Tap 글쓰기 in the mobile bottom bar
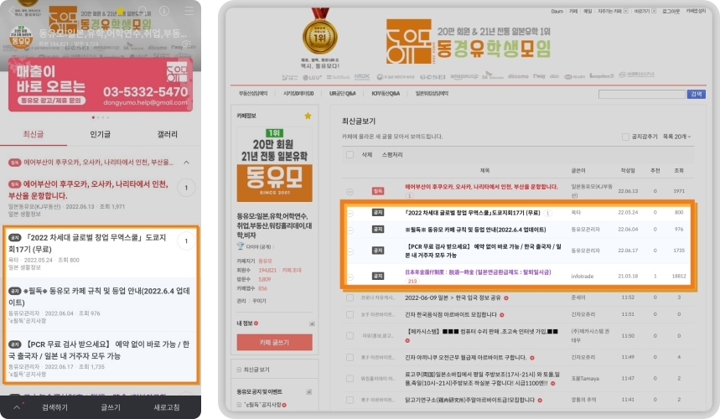This screenshot has height=419, width=720. coord(111,407)
